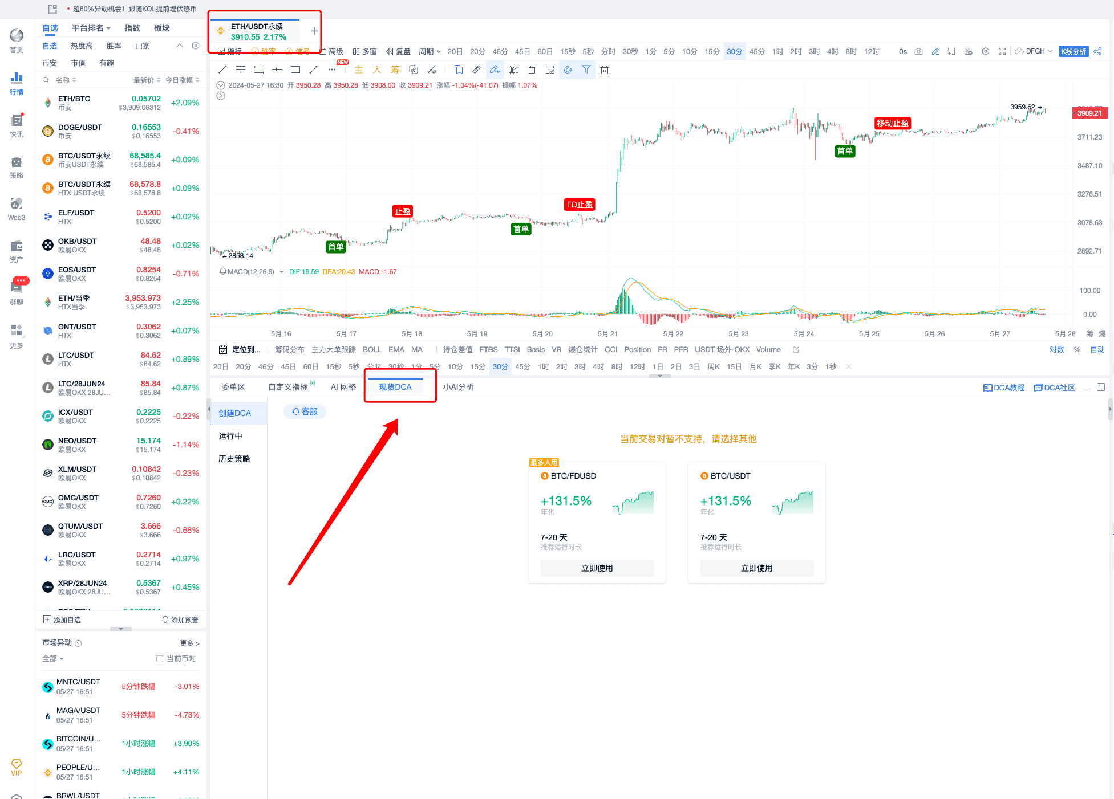The width and height of the screenshot is (1114, 799).
Task: Open MACD(12,26,9) indicator dropdown arrow
Action: [282, 272]
